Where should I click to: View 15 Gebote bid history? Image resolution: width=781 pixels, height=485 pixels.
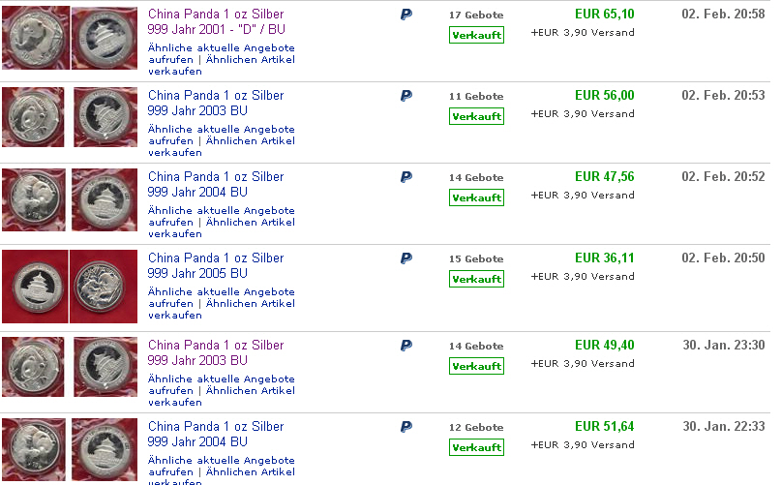pyautogui.click(x=476, y=259)
